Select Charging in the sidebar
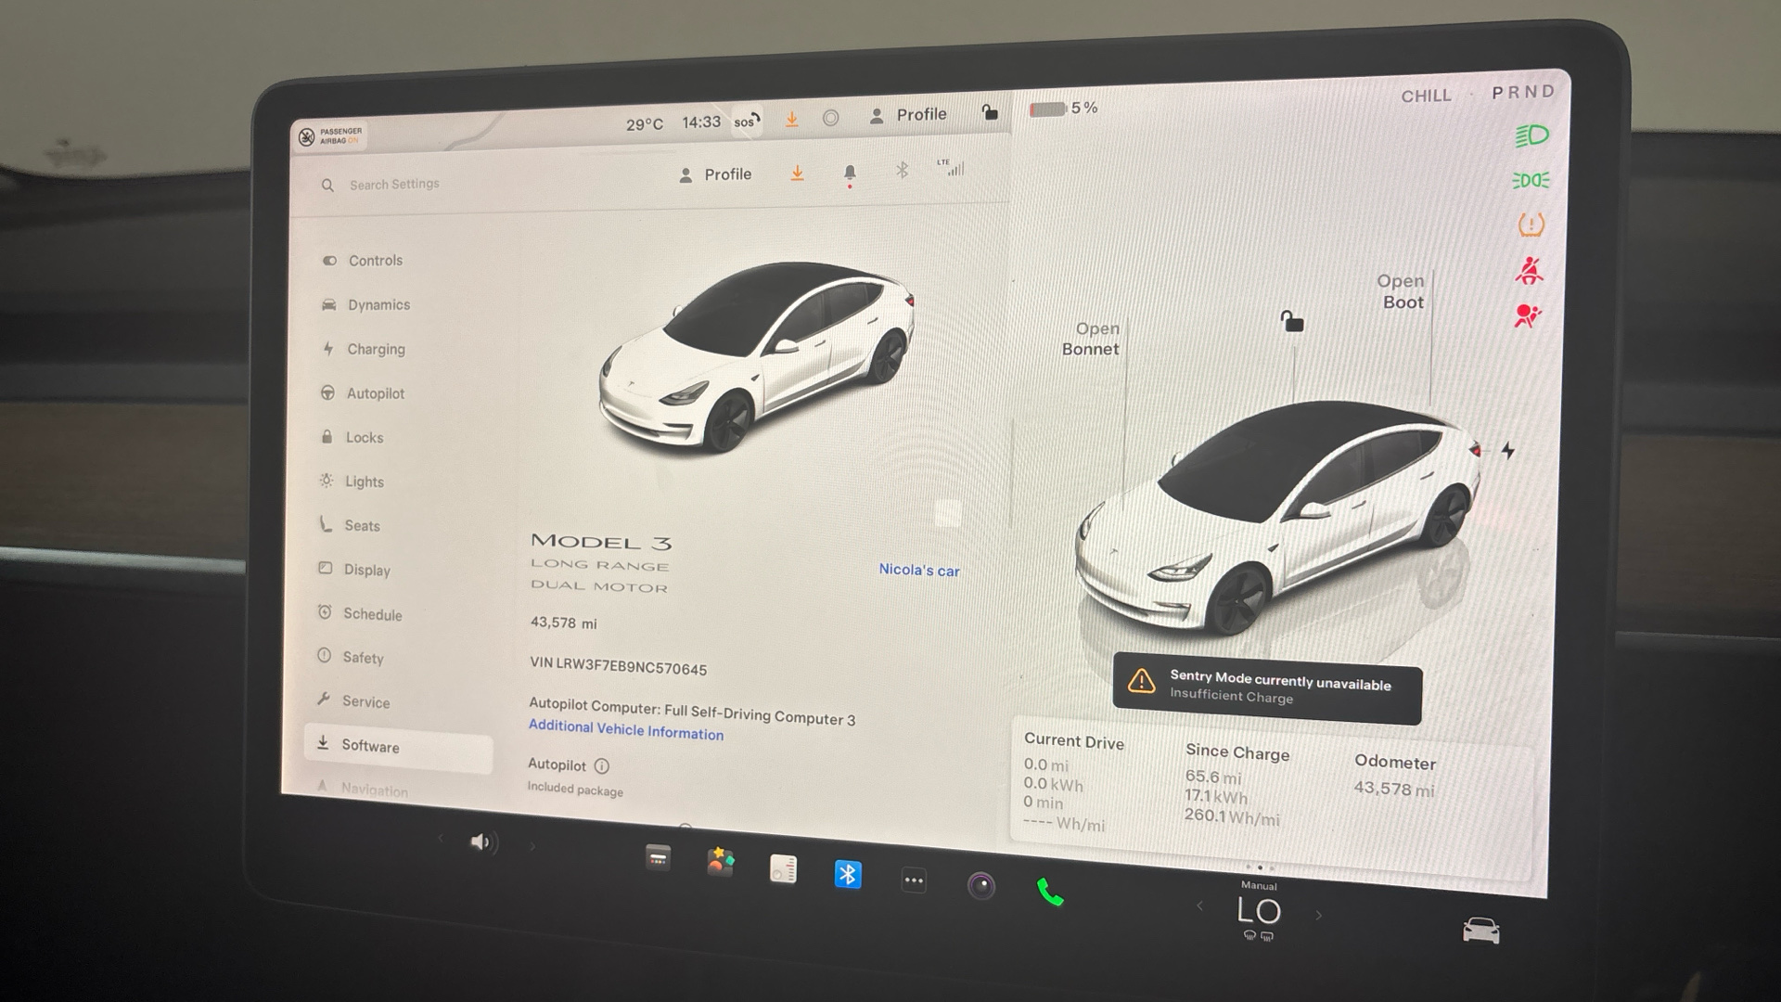 (x=364, y=349)
